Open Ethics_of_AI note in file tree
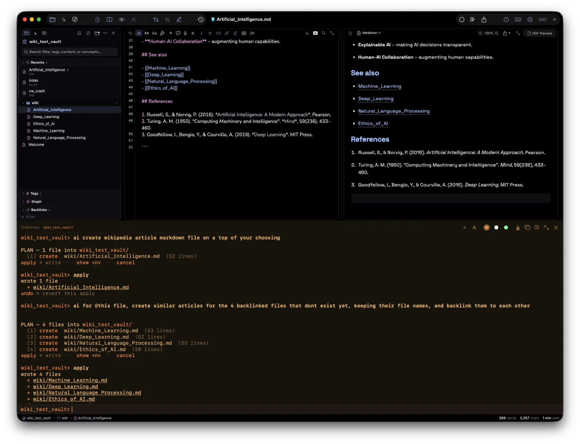 click(x=44, y=124)
